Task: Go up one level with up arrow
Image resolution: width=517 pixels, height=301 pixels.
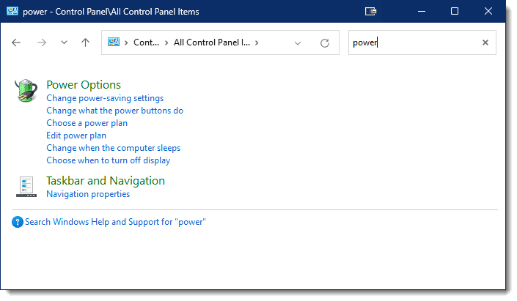Action: tap(85, 42)
